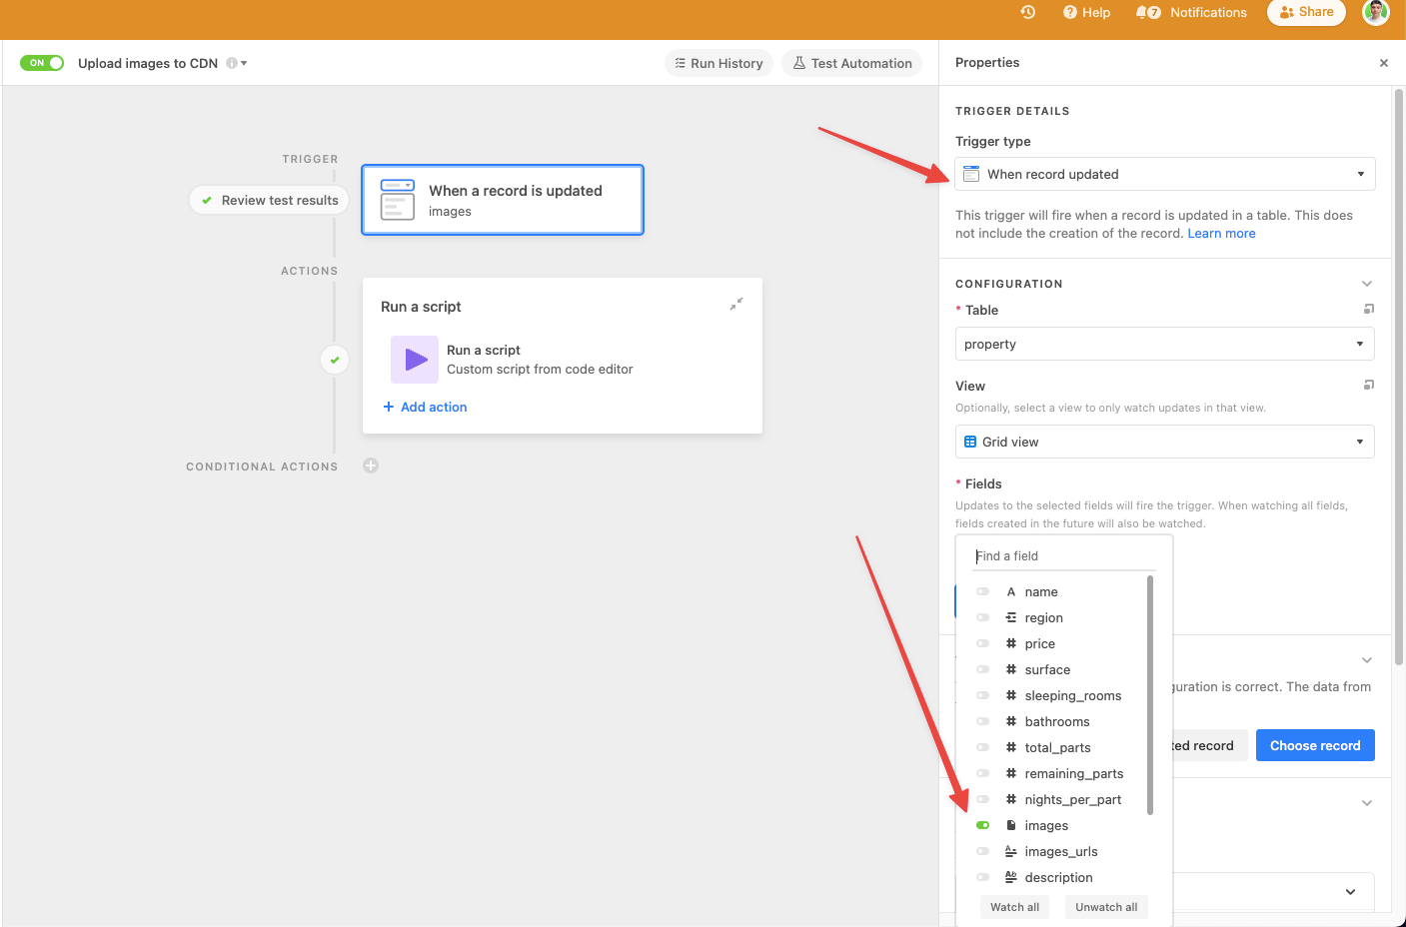
Task: Switch the automation ON toggle off
Action: [x=41, y=62]
